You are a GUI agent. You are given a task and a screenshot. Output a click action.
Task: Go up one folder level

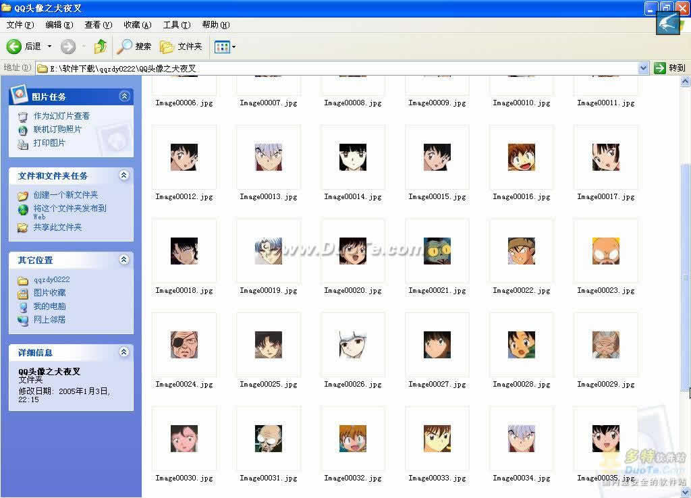point(101,47)
